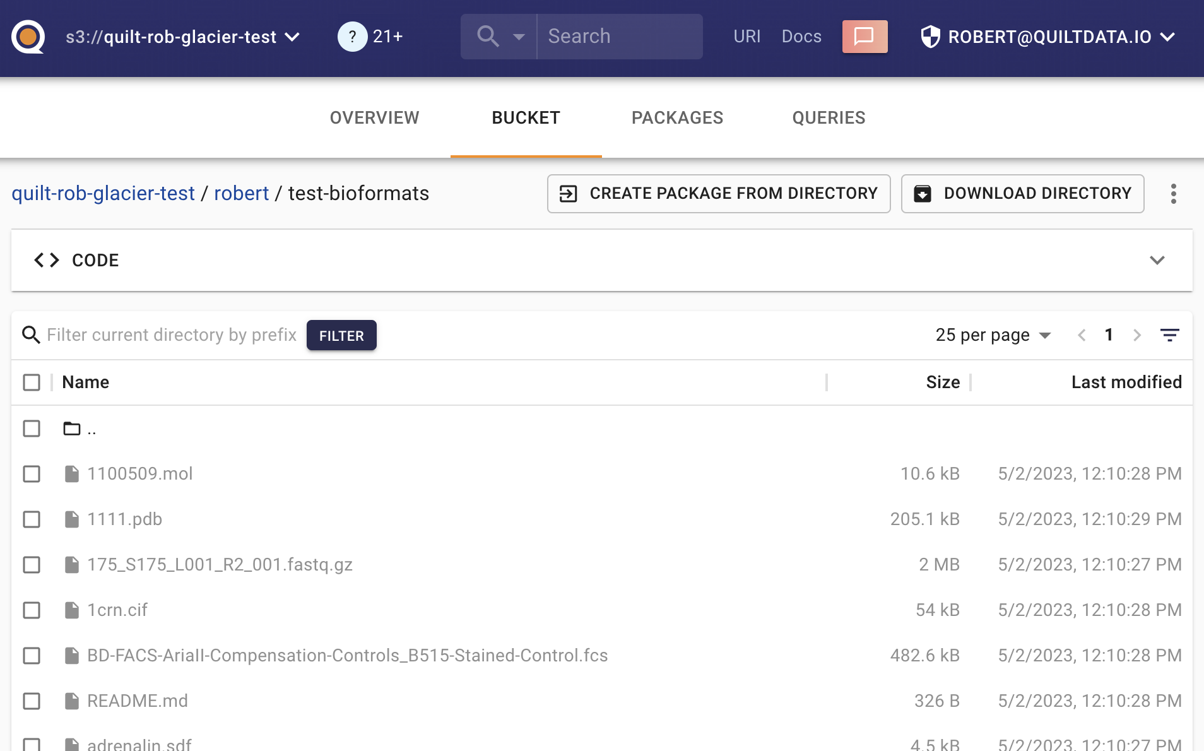Image resolution: width=1204 pixels, height=751 pixels.
Task: Open the parent directory folder icon
Action: click(x=72, y=429)
